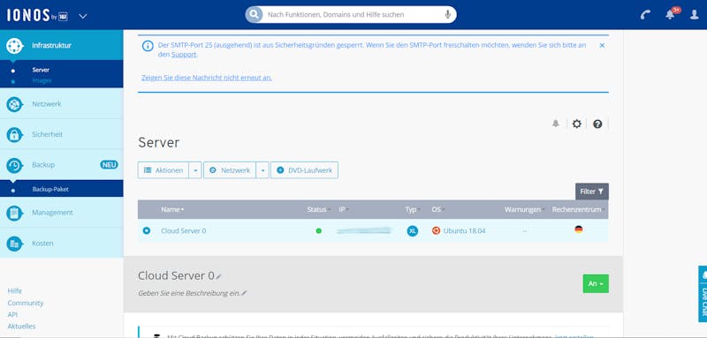Click the Backup clock icon
The width and height of the screenshot is (707, 338).
click(14, 165)
